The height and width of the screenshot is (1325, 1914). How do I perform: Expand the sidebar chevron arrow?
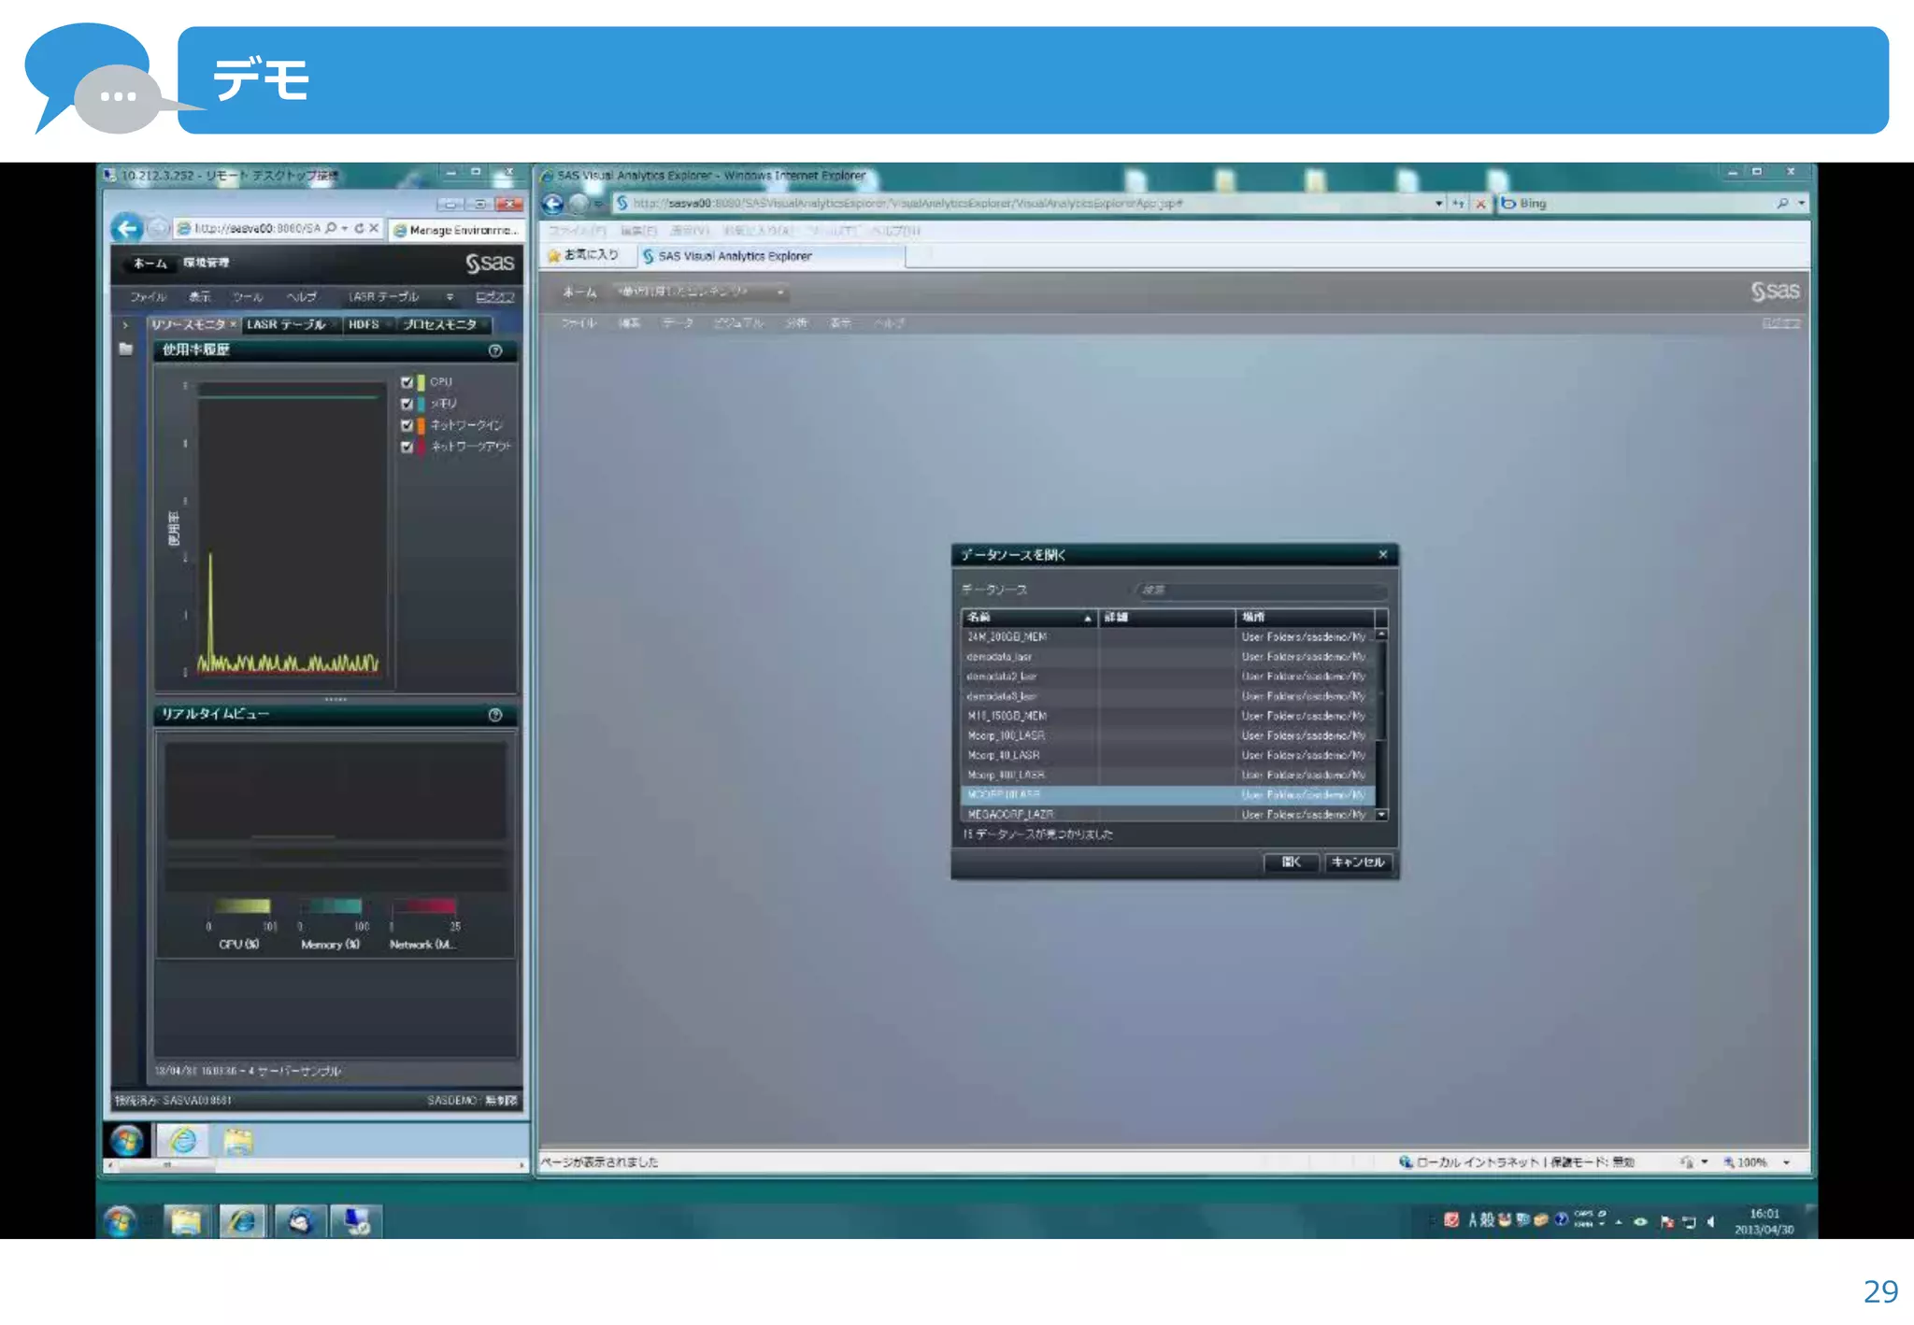(x=125, y=325)
